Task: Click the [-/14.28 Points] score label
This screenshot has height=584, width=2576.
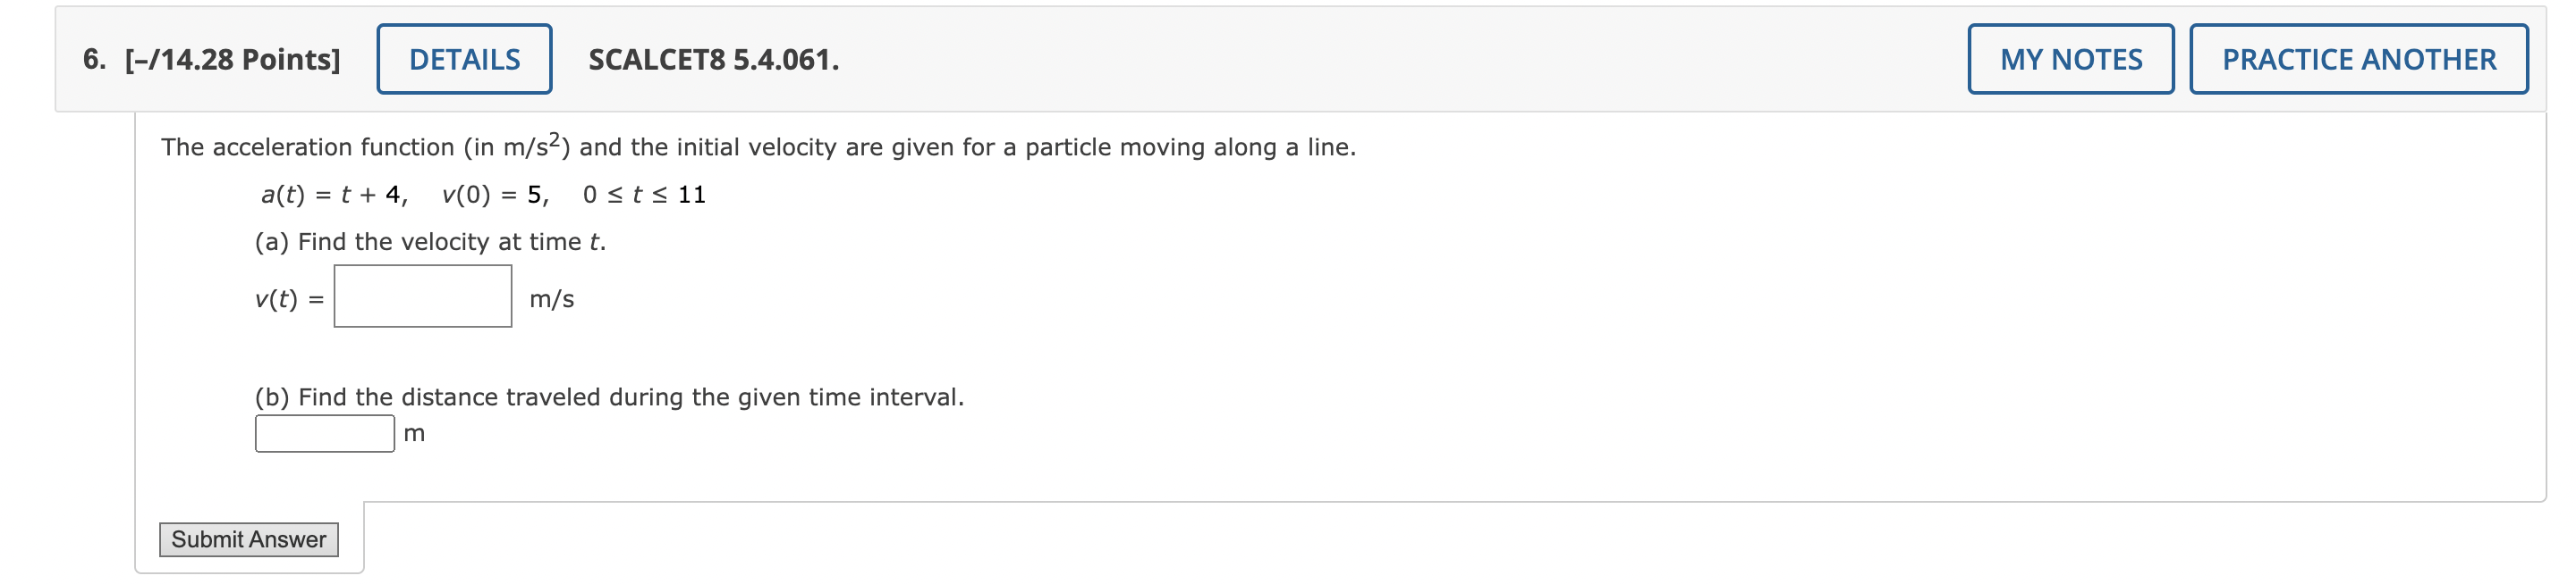Action: [x=232, y=60]
